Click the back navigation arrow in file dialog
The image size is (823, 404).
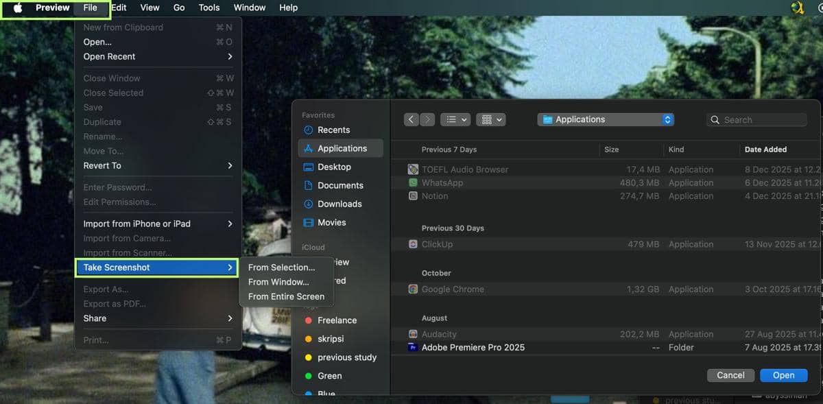point(411,119)
